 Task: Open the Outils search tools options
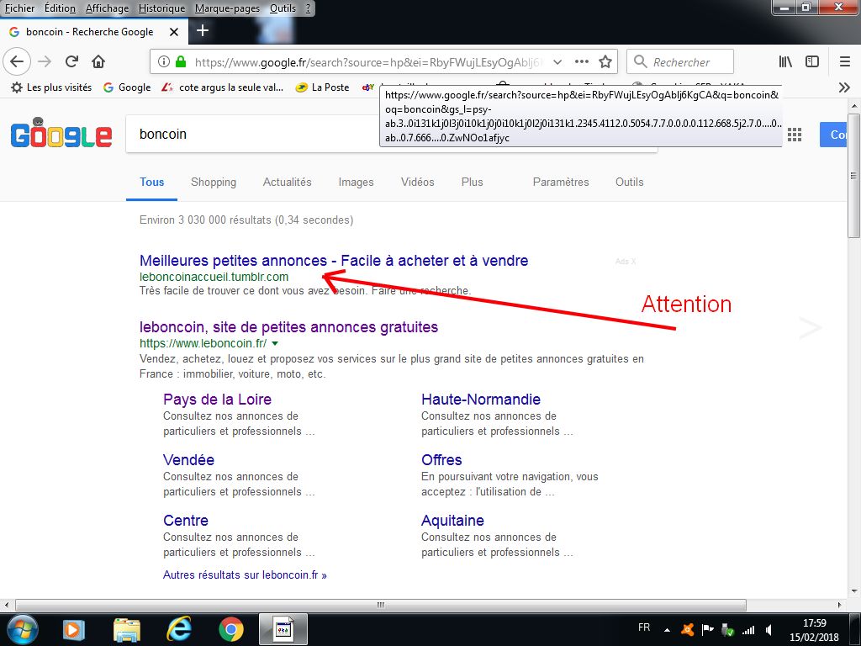(629, 182)
